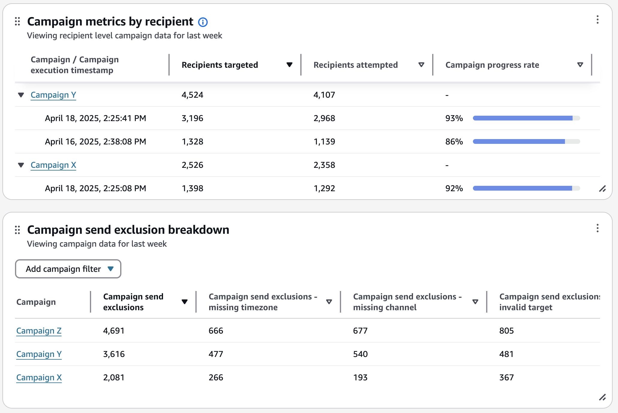618x413 pixels.
Task: Sort by missing channel exclusions column
Action: pos(475,302)
